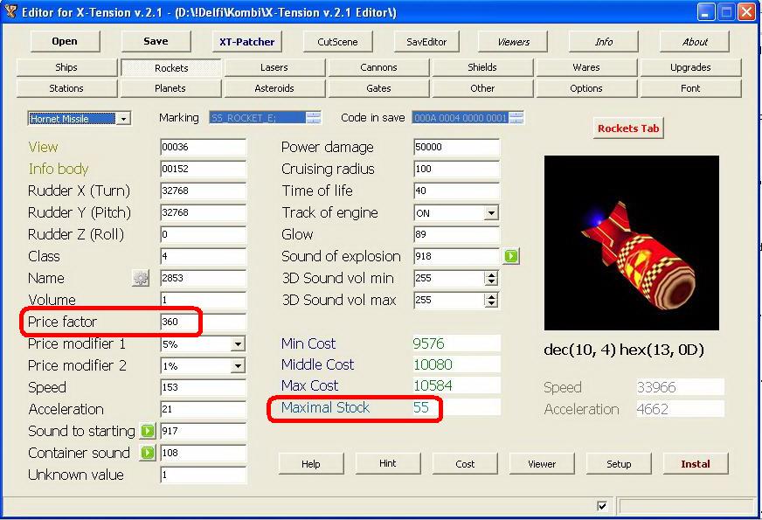762x520 pixels.
Task: Toggle the checkbox in the status bar
Action: coord(602,506)
